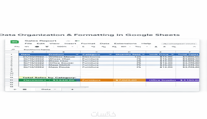Click the underlined arrow icon in toolbar
This screenshot has height=119, width=207.
(x=156, y=47)
